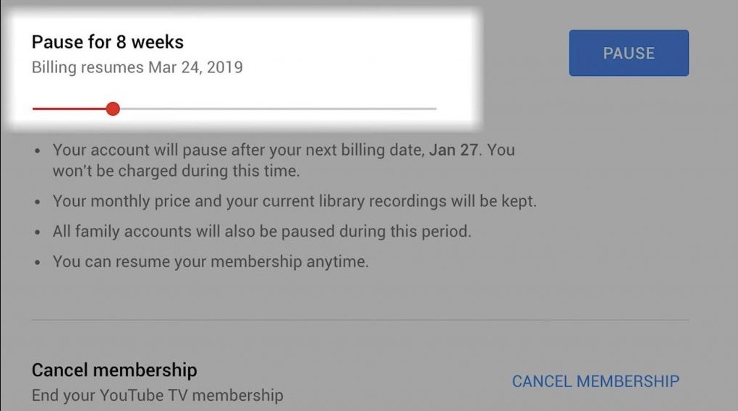Click "You can resume your membership anytime" text
This screenshot has width=738, height=411.
211,261
